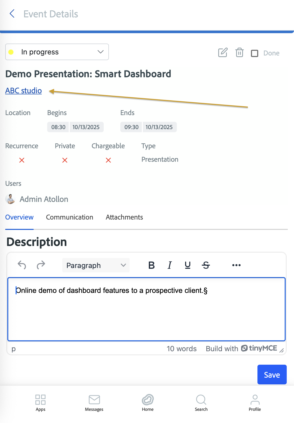Go back using the header arrow
294x423 pixels.
pyautogui.click(x=12, y=14)
